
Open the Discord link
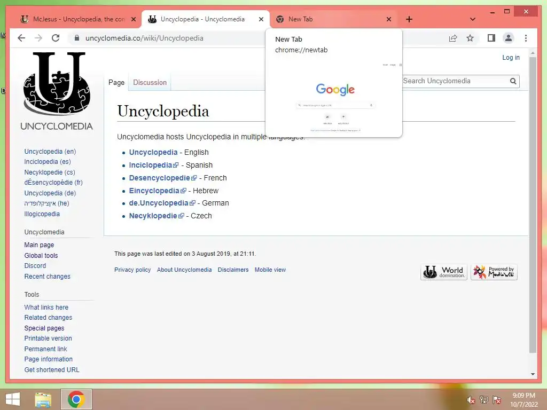pos(35,266)
